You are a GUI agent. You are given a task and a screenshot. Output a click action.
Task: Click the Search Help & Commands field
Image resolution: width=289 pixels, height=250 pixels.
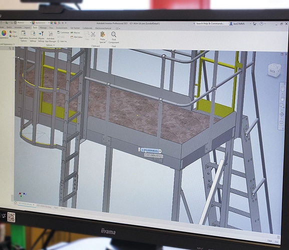click(x=210, y=23)
